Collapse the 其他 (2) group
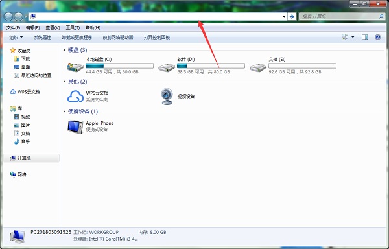Image resolution: width=389 pixels, height=249 pixels. [x=64, y=82]
